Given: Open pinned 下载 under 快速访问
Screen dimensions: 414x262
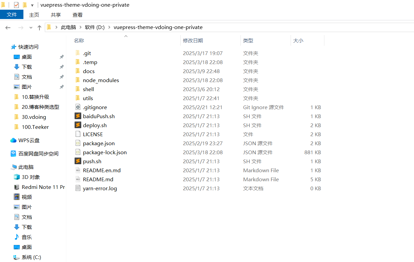Looking at the screenshot, I should [x=27, y=67].
